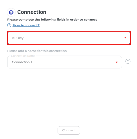This screenshot has width=137, height=139.
Task: Place cursor on Connection 1 text value
Action: (x=22, y=62)
